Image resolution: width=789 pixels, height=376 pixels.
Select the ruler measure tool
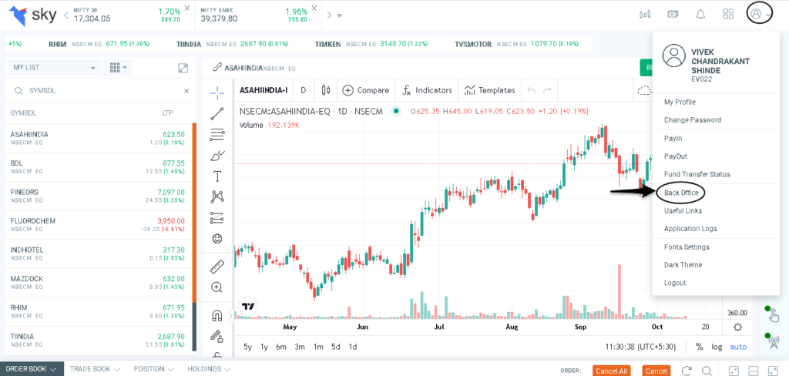tap(217, 267)
